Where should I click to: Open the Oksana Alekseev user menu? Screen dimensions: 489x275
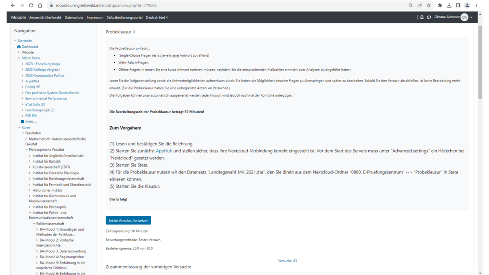click(x=453, y=17)
